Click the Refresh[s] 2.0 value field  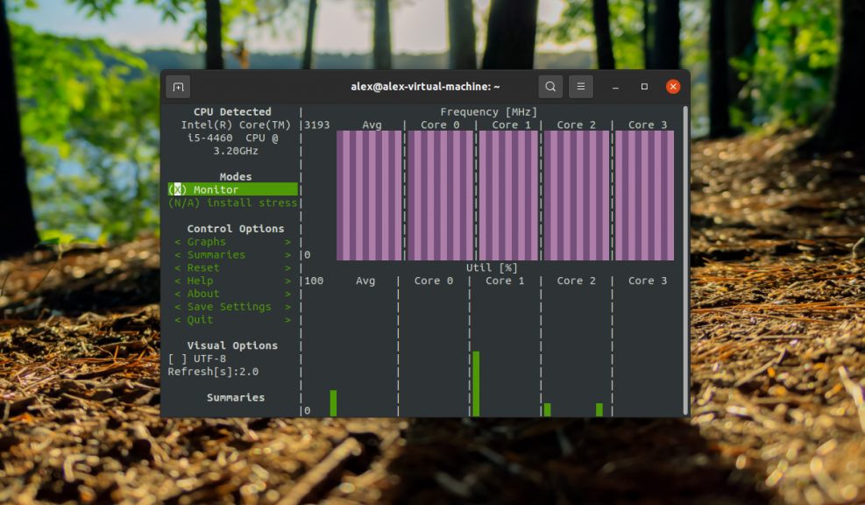click(x=213, y=372)
